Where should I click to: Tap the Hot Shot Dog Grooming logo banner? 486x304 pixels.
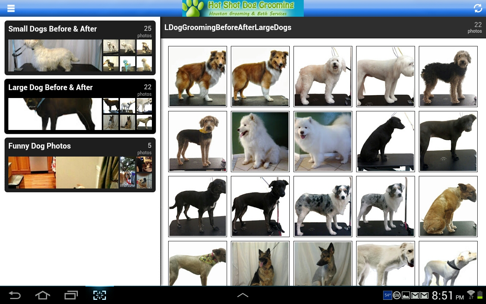243,8
